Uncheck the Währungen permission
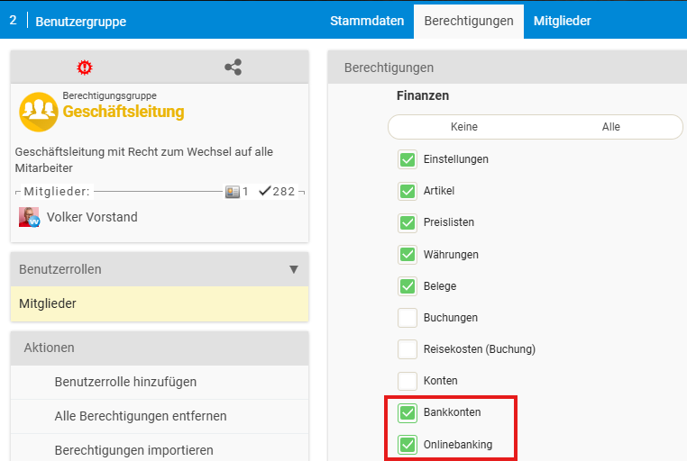 coord(408,255)
